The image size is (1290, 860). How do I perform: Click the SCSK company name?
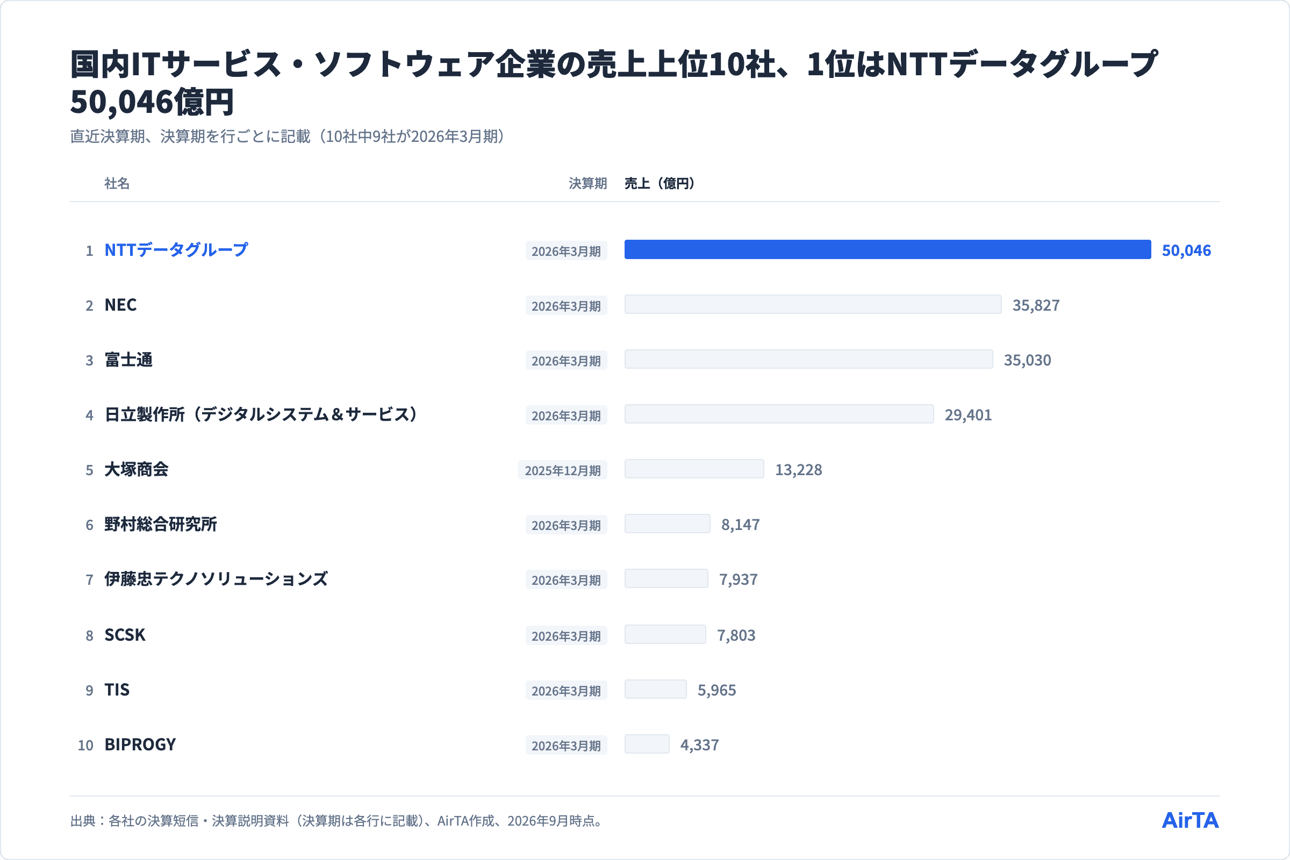tap(125, 635)
